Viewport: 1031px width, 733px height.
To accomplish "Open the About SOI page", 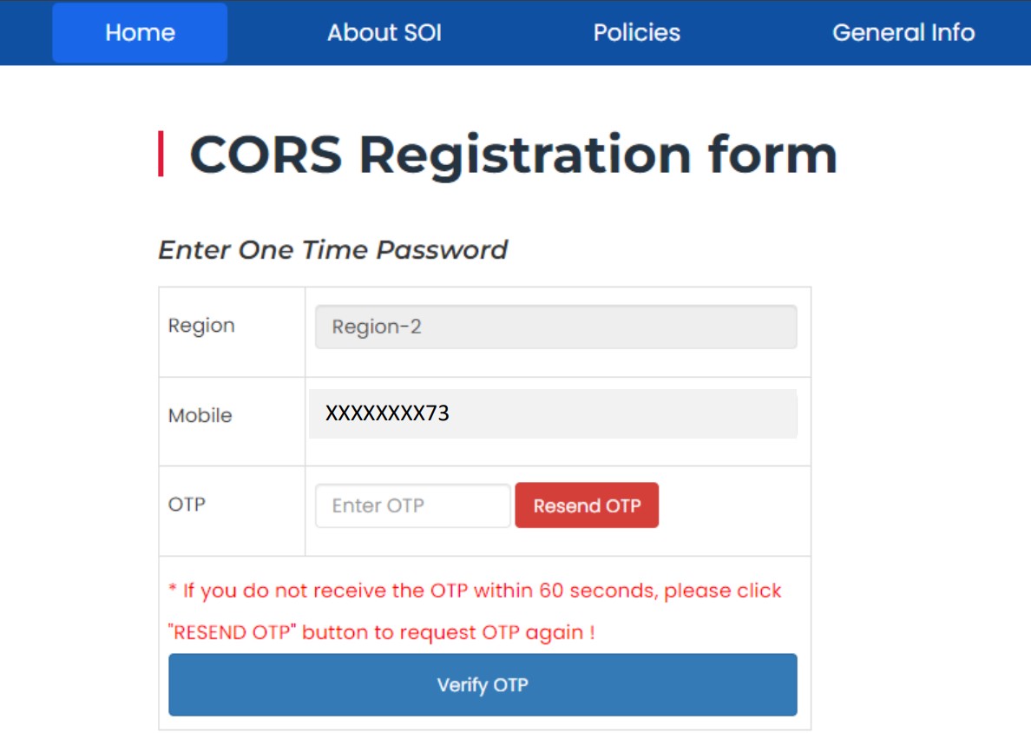I will 384,32.
